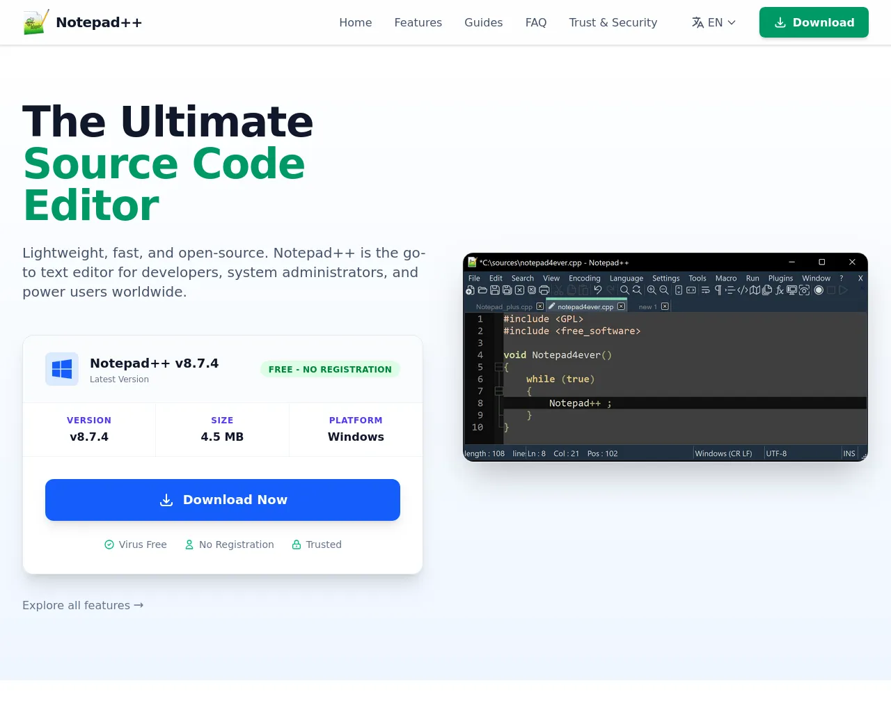Click the Save All icon in the editor toolbar
The image size is (891, 713).
coord(507,290)
